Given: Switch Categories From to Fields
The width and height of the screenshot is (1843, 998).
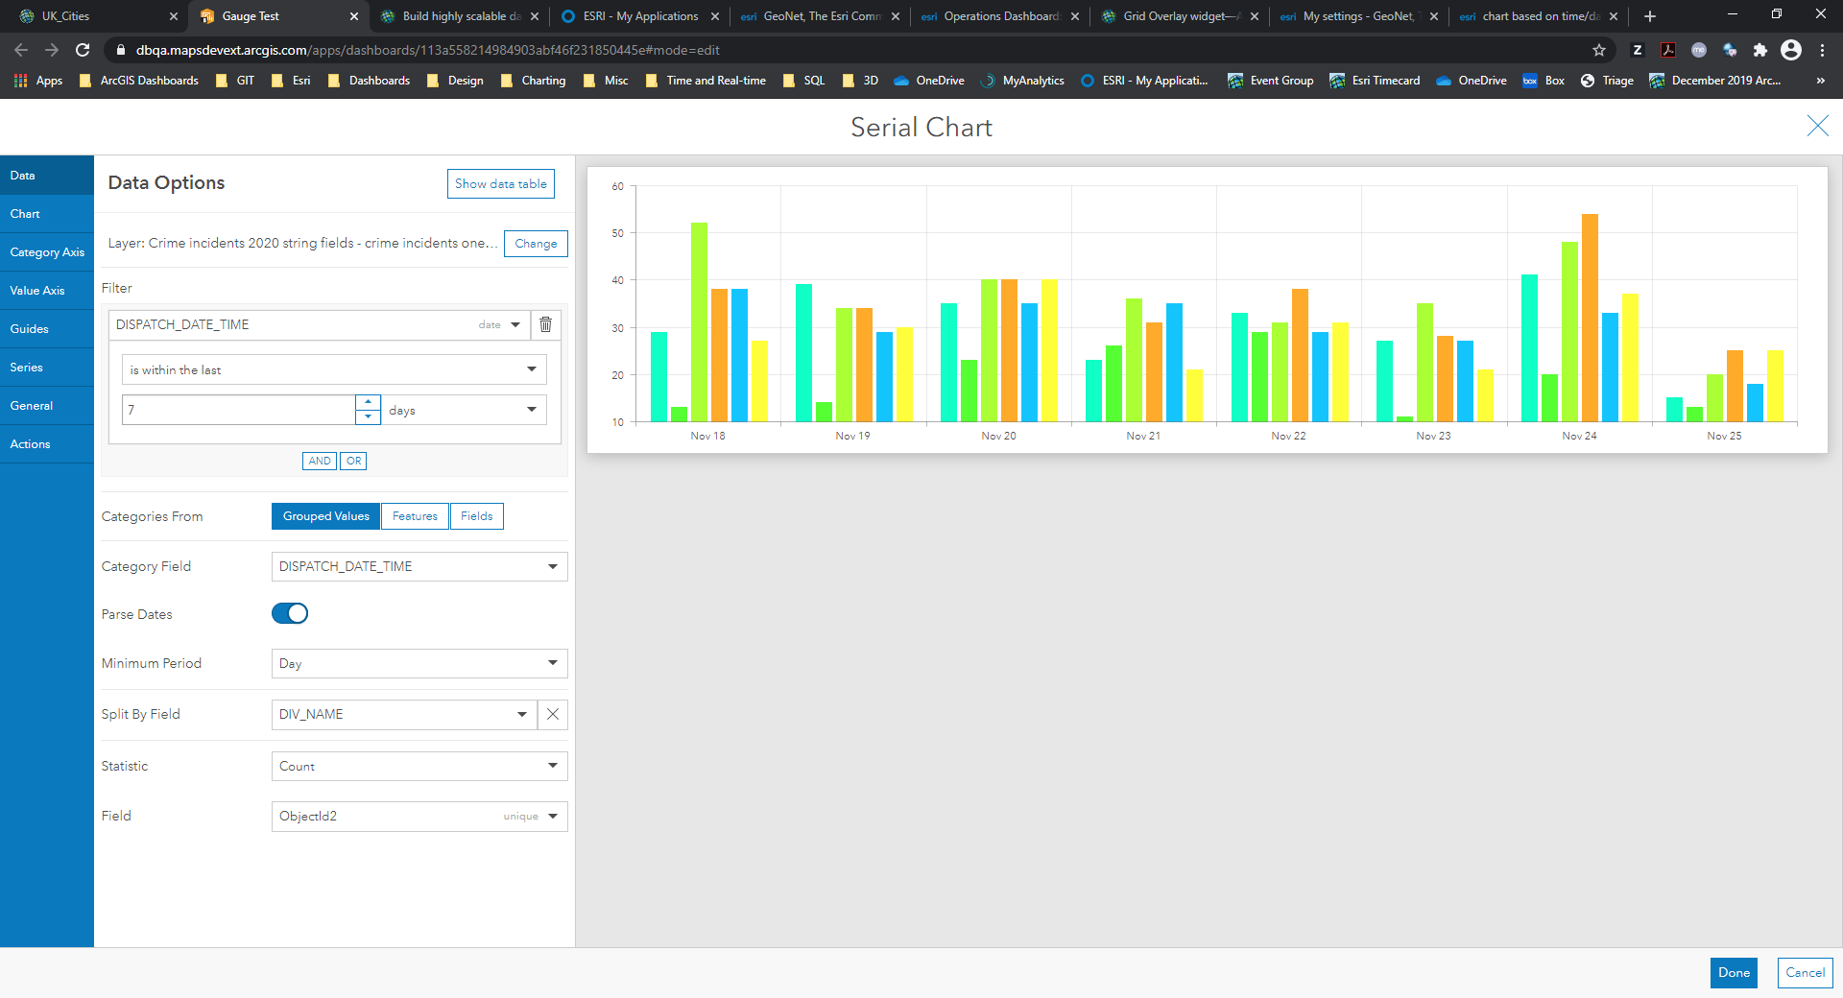Looking at the screenshot, I should (476, 515).
